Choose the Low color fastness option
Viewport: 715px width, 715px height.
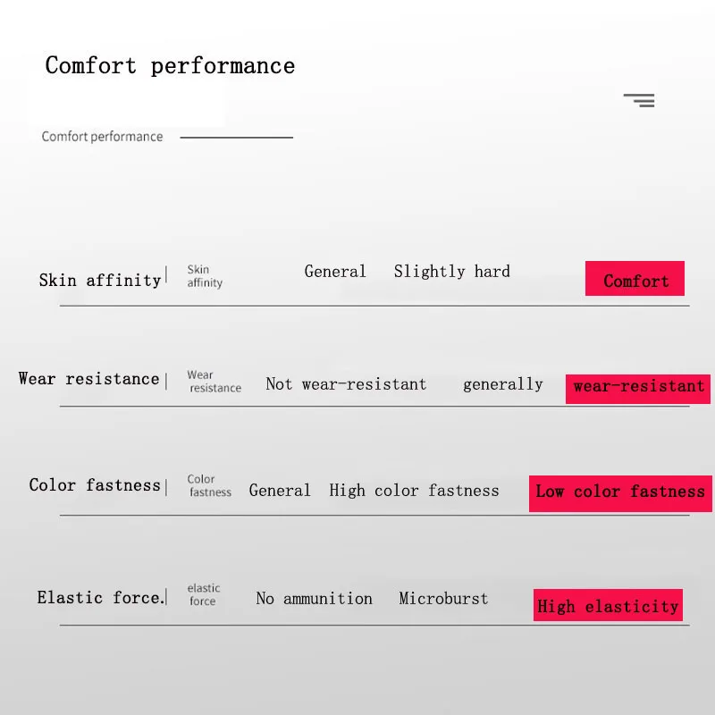click(620, 493)
